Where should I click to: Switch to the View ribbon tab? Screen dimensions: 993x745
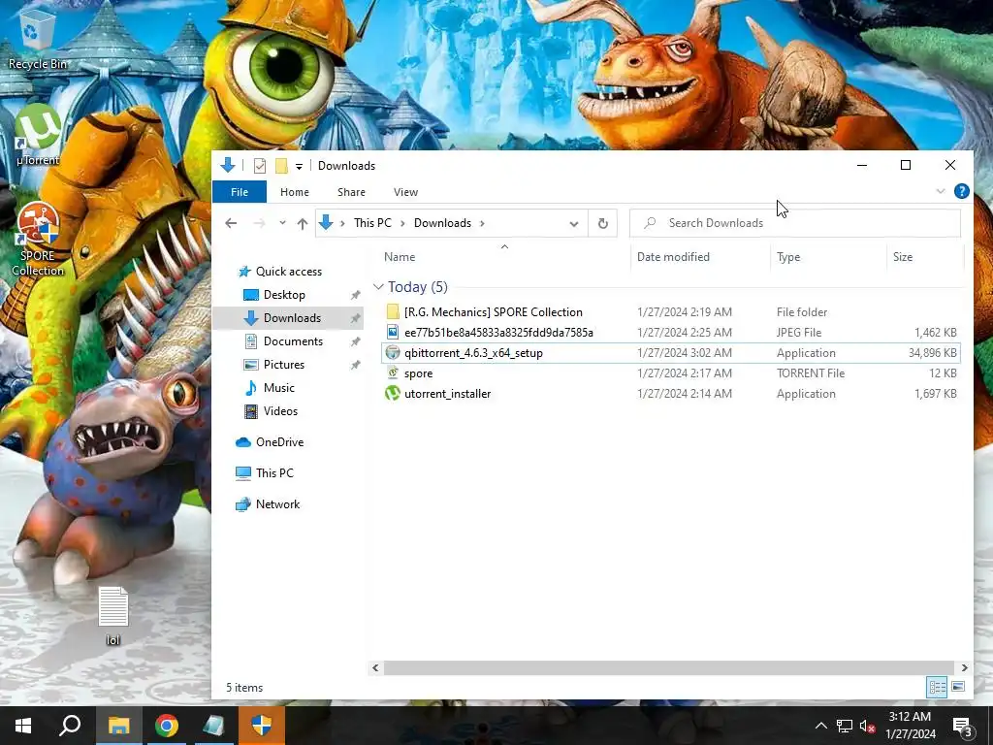pyautogui.click(x=405, y=192)
